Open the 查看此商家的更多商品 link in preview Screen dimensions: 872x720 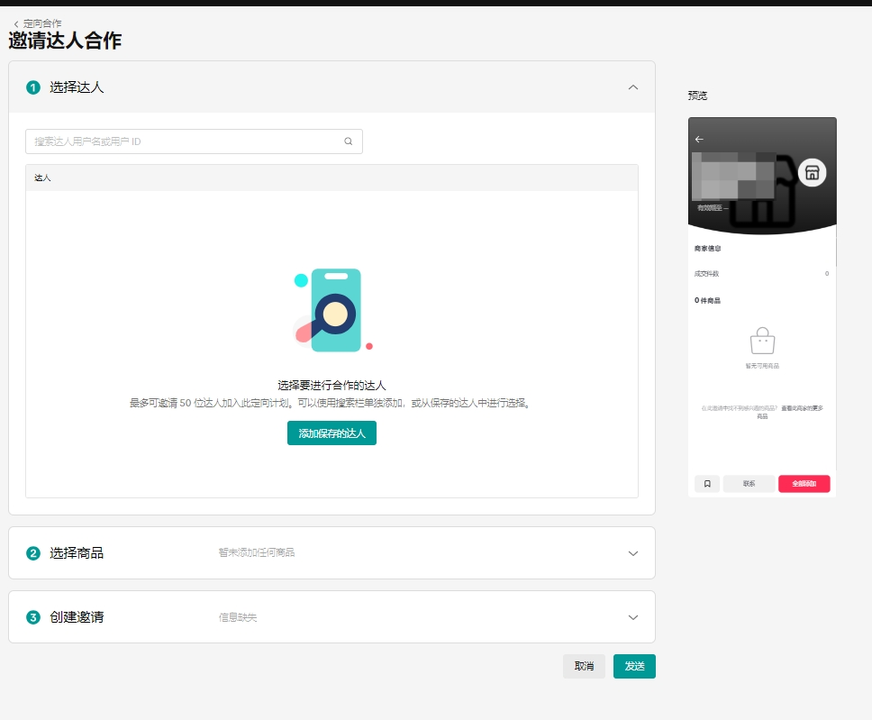(x=802, y=408)
